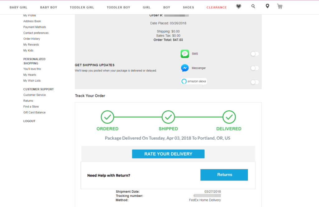Open the Clearance category
Screen dimensions: 319x207
[217, 7]
